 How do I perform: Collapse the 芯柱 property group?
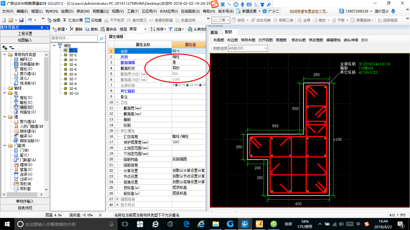pos(117,102)
